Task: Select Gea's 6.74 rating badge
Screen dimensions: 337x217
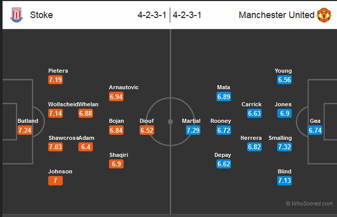Action: pyautogui.click(x=315, y=130)
